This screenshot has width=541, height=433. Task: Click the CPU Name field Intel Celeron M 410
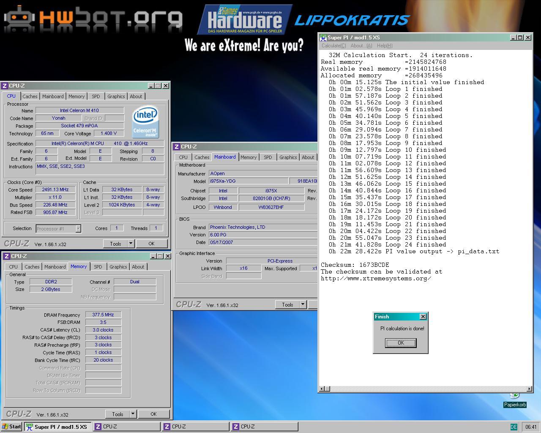pos(79,111)
